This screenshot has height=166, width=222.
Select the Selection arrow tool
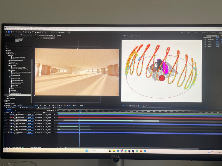point(9,32)
